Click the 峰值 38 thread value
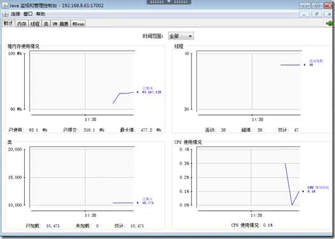 point(252,130)
